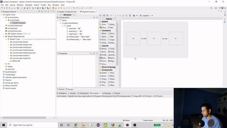This screenshot has width=227, height=128.
Task: Collapse the Maven Dependencies node
Action: tap(4, 37)
